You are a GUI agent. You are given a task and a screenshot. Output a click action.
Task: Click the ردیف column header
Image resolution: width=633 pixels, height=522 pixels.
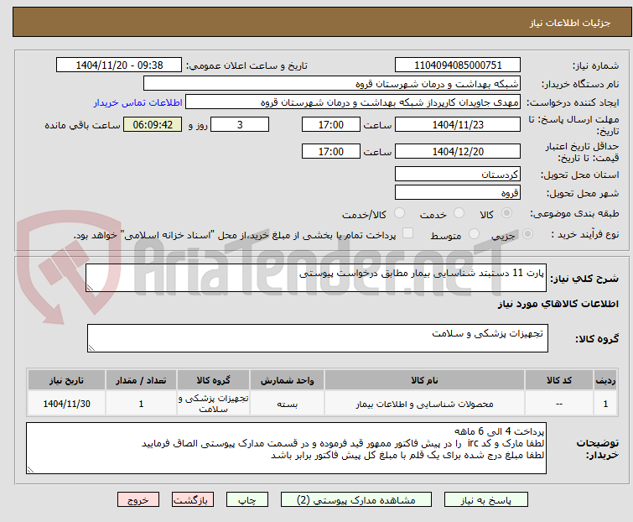(x=605, y=380)
